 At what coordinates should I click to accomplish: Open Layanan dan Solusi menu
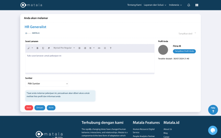pos(155,5)
